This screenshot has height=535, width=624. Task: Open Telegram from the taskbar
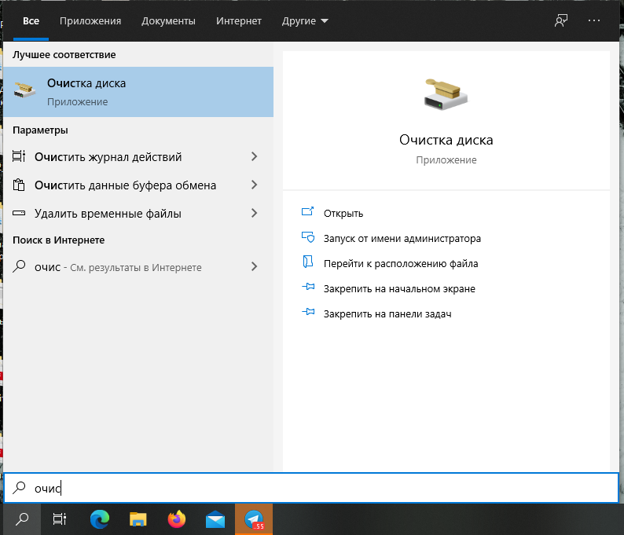tap(254, 519)
